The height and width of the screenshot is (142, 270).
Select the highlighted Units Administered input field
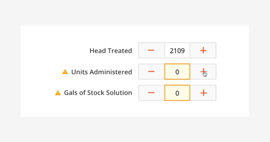pyautogui.click(x=177, y=72)
